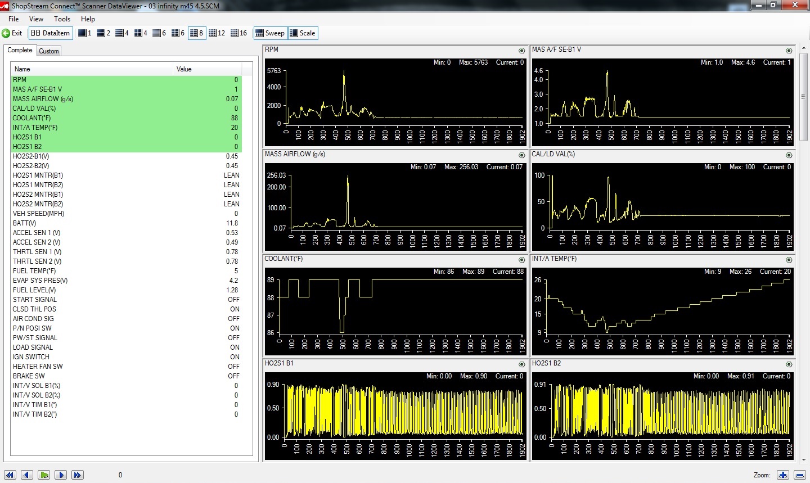Switch to the Complete tab

point(20,50)
